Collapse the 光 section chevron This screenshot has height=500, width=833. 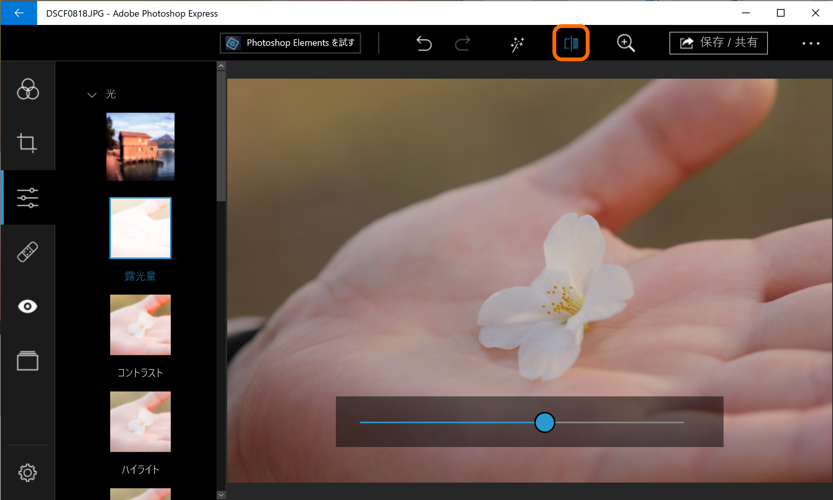(92, 95)
